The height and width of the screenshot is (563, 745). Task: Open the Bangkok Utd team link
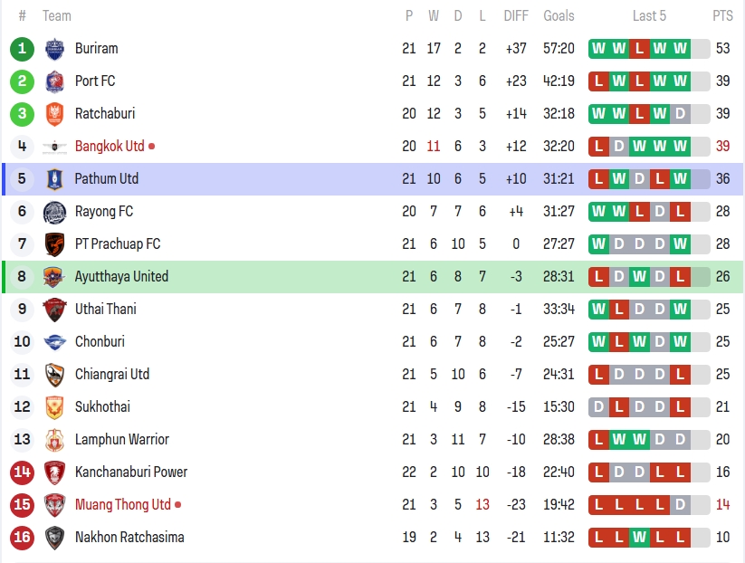[x=110, y=147]
